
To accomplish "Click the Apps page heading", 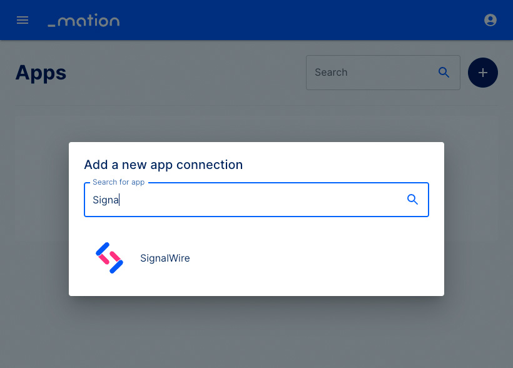I will (41, 73).
